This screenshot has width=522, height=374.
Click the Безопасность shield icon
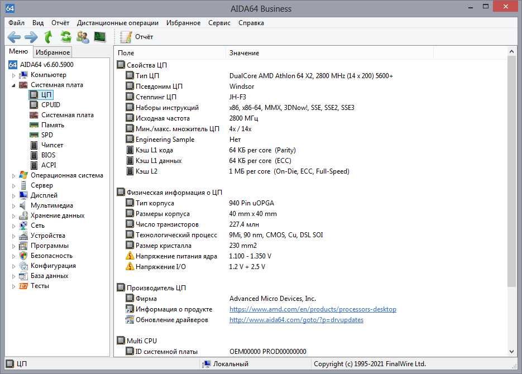tap(23, 256)
